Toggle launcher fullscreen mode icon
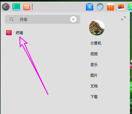 coord(124,18)
